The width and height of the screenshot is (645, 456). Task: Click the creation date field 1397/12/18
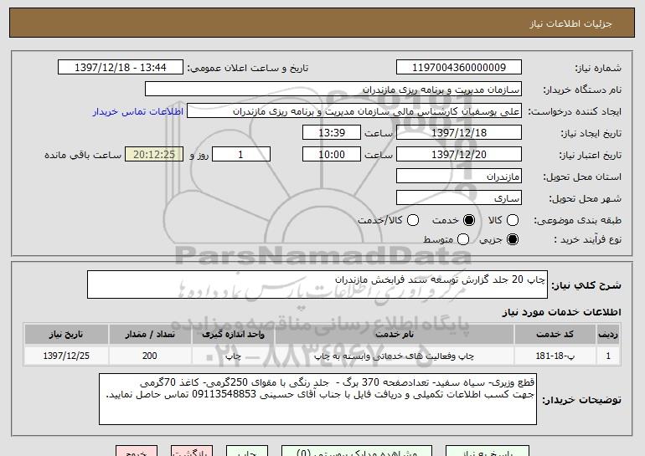coord(459,133)
